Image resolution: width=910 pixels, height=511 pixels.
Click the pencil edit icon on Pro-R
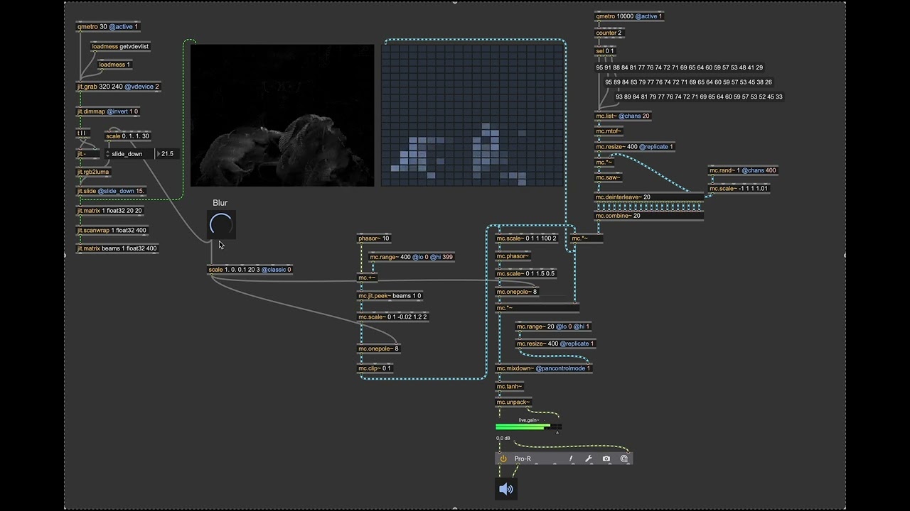pyautogui.click(x=571, y=458)
